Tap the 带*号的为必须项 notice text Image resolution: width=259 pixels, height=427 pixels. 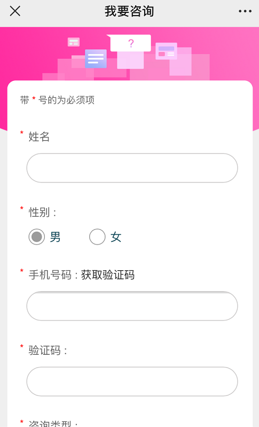(x=57, y=100)
